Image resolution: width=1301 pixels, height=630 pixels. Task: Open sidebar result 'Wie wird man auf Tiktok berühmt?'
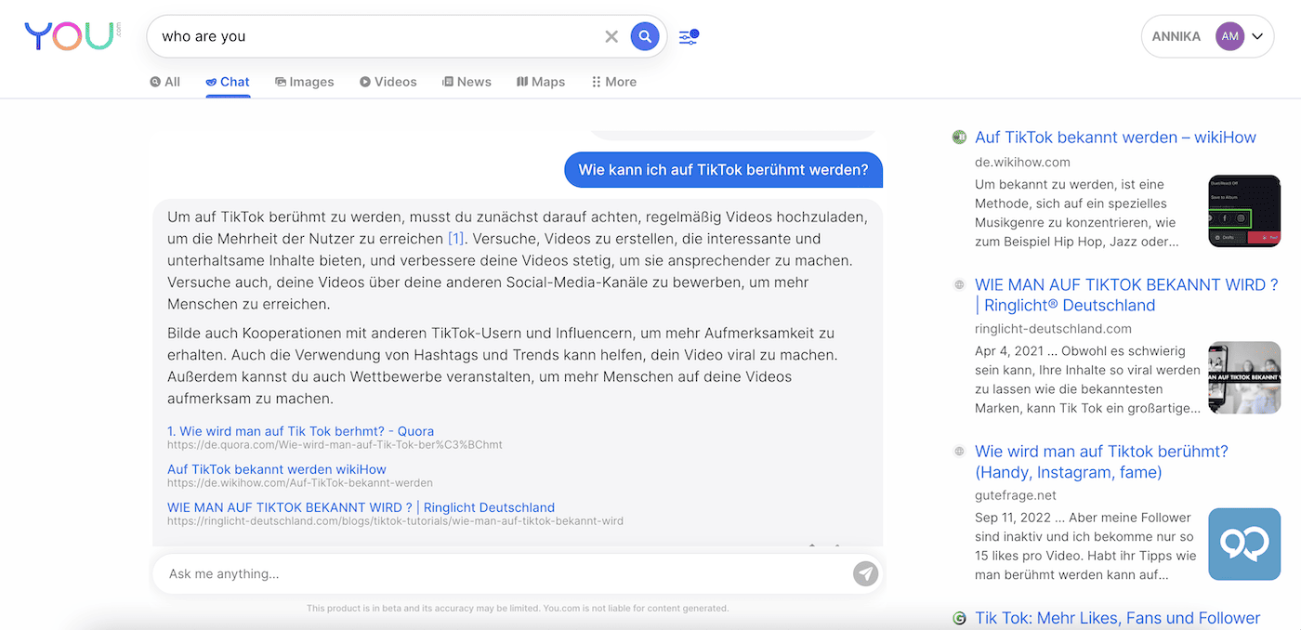pyautogui.click(x=1101, y=462)
